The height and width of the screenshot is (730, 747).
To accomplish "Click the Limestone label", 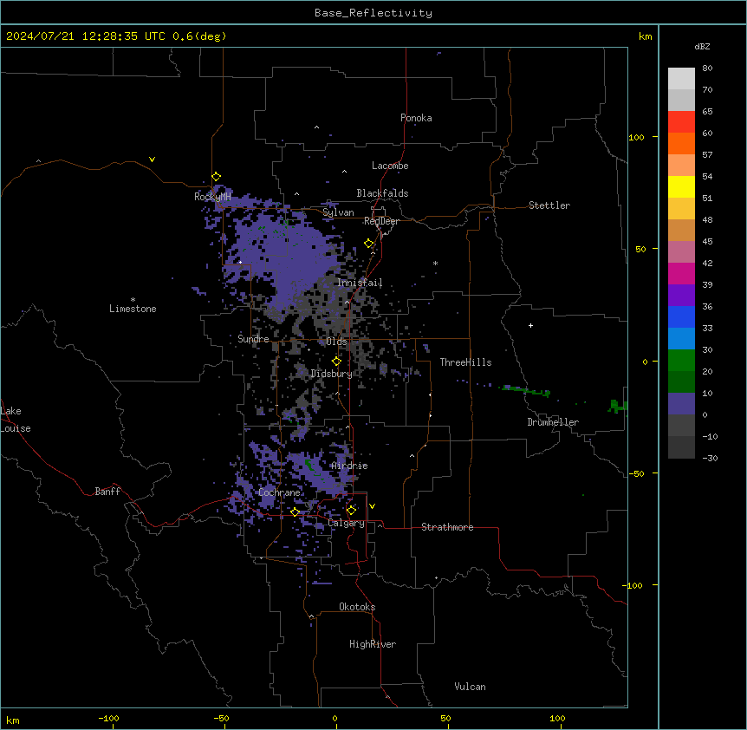I will click(x=133, y=309).
